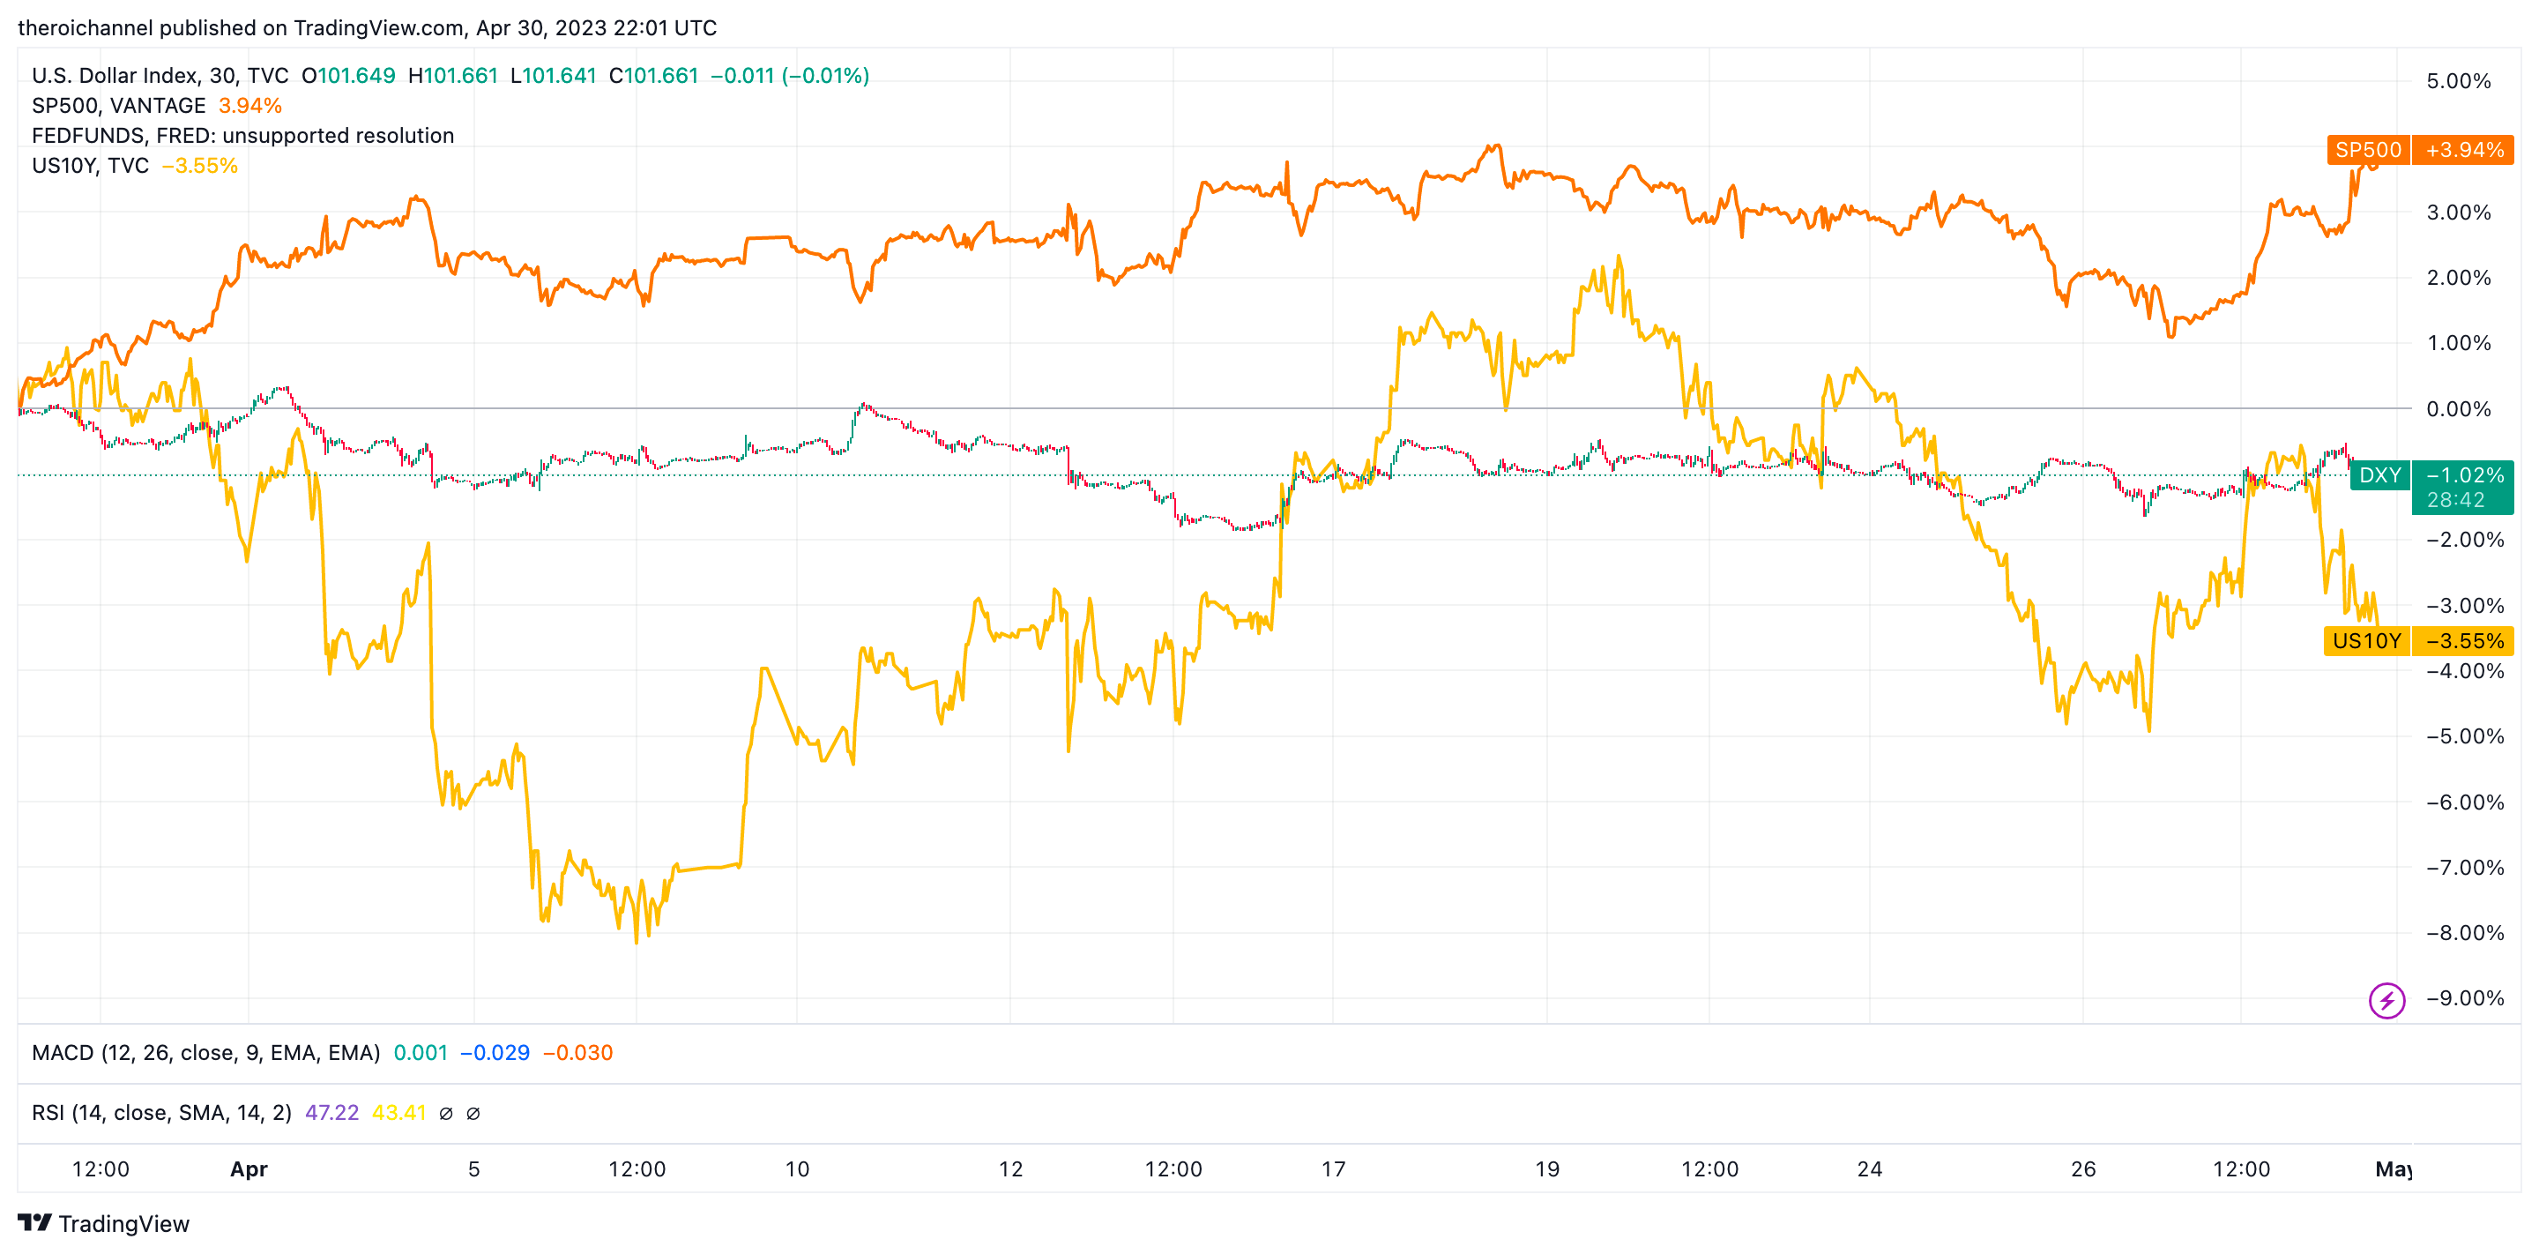
Task: Click the +3.94% orange value label
Action: tap(2463, 150)
